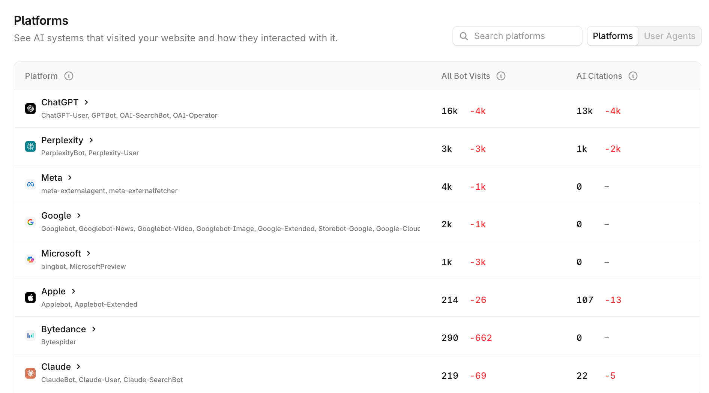Show info for All Bot Visits column
The height and width of the screenshot is (393, 709).
coord(501,76)
